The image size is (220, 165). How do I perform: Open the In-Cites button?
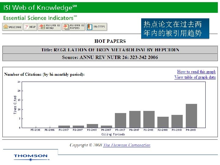(96, 27)
